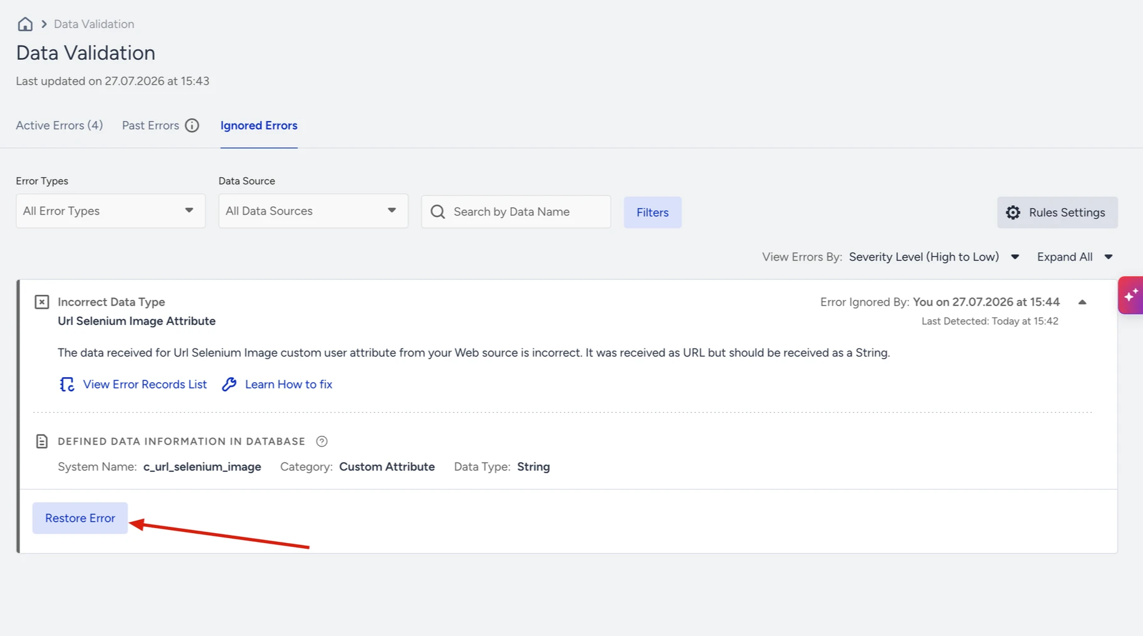Screen dimensions: 1143x636
Task: Select the Ignored Errors tab
Action: click(x=259, y=125)
